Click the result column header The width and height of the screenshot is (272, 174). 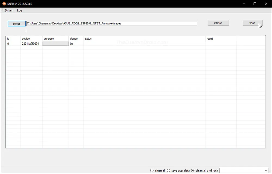coord(210,39)
